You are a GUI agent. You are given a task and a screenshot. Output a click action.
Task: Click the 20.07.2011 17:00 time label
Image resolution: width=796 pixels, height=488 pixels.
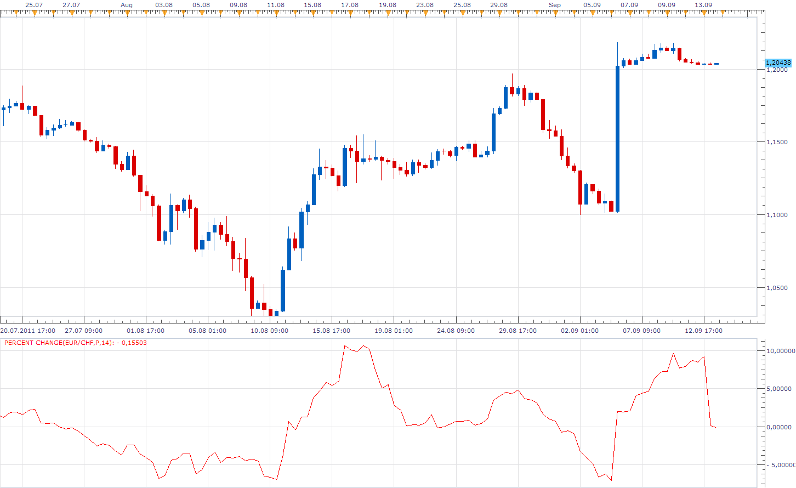coord(28,331)
